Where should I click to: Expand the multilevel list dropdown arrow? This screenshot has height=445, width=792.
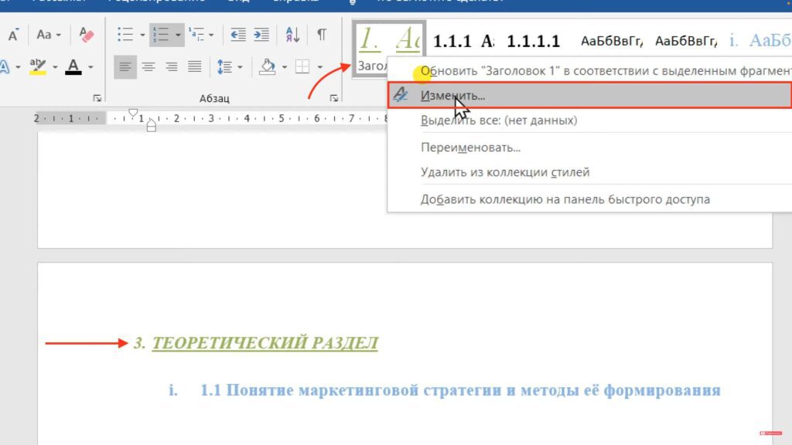click(211, 35)
